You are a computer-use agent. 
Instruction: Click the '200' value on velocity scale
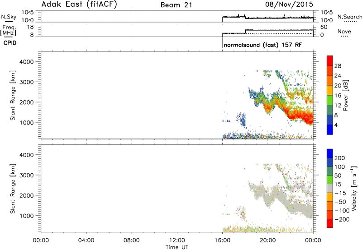click(340, 158)
